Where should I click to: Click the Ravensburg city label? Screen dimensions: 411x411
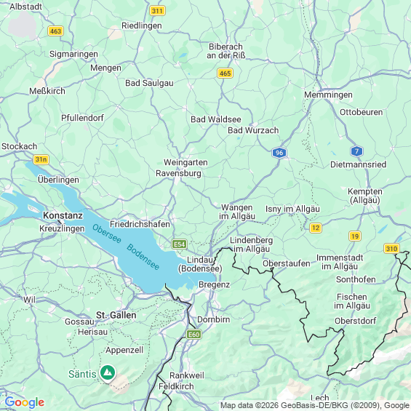click(x=178, y=174)
